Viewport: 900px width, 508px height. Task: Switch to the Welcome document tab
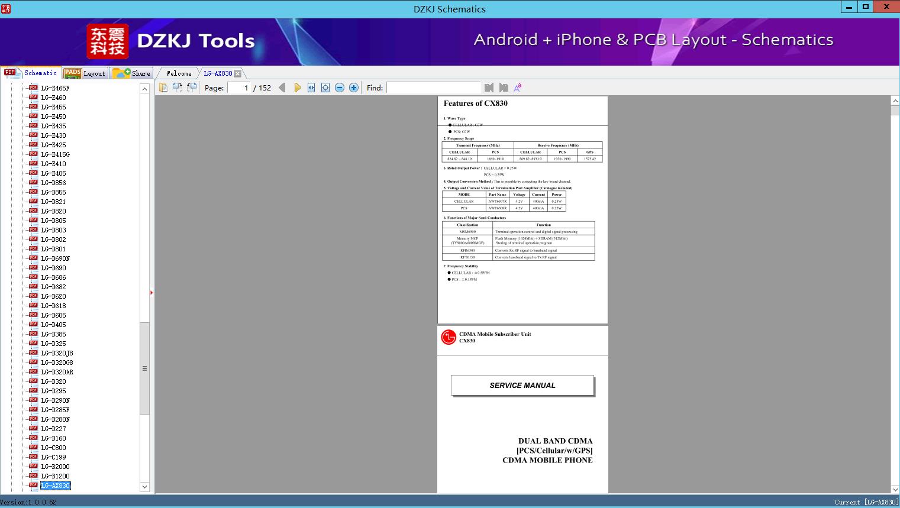(179, 73)
